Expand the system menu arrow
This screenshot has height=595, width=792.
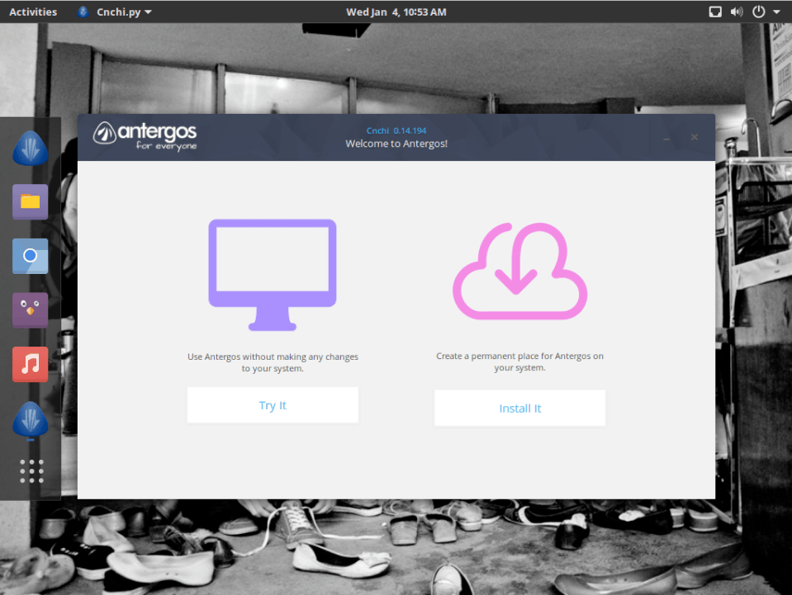point(776,12)
